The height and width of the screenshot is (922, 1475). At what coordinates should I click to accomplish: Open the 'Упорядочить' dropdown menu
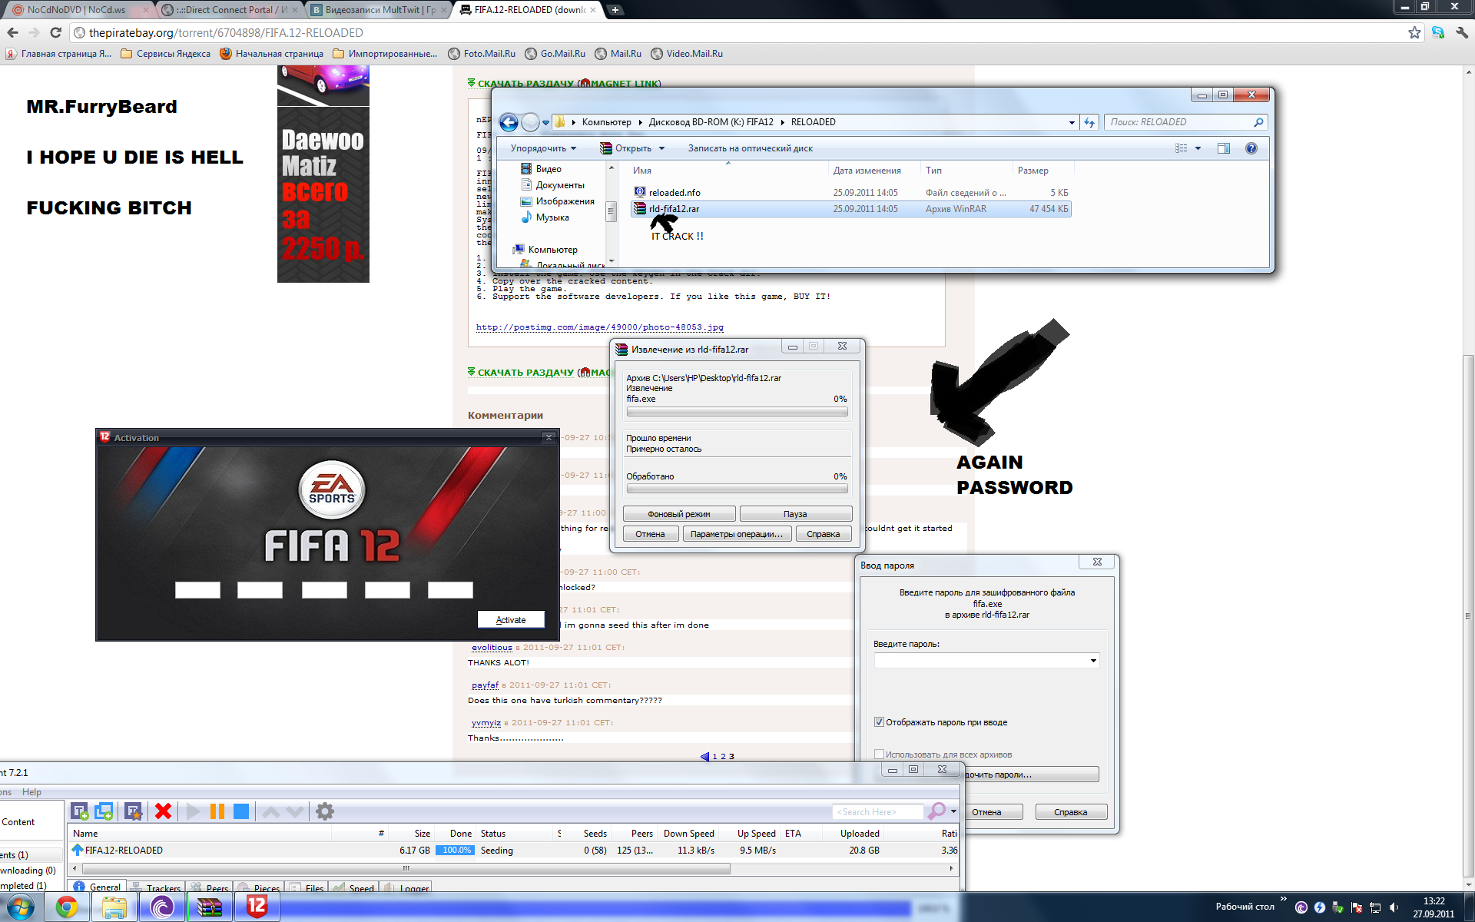click(543, 148)
